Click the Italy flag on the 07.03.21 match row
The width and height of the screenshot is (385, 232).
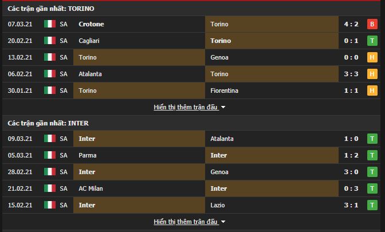pyautogui.click(x=50, y=24)
